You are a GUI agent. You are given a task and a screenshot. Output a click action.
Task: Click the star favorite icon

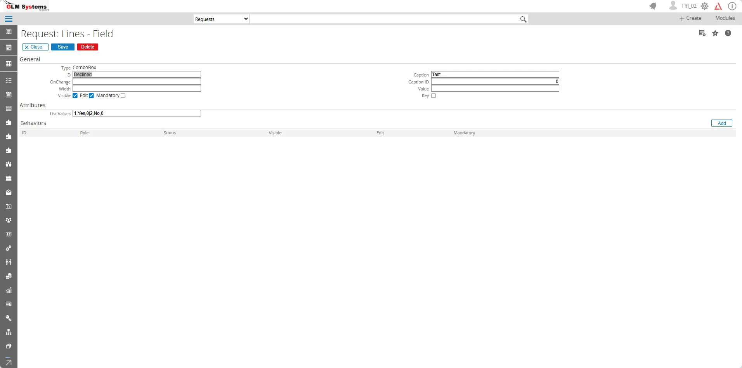pos(715,33)
